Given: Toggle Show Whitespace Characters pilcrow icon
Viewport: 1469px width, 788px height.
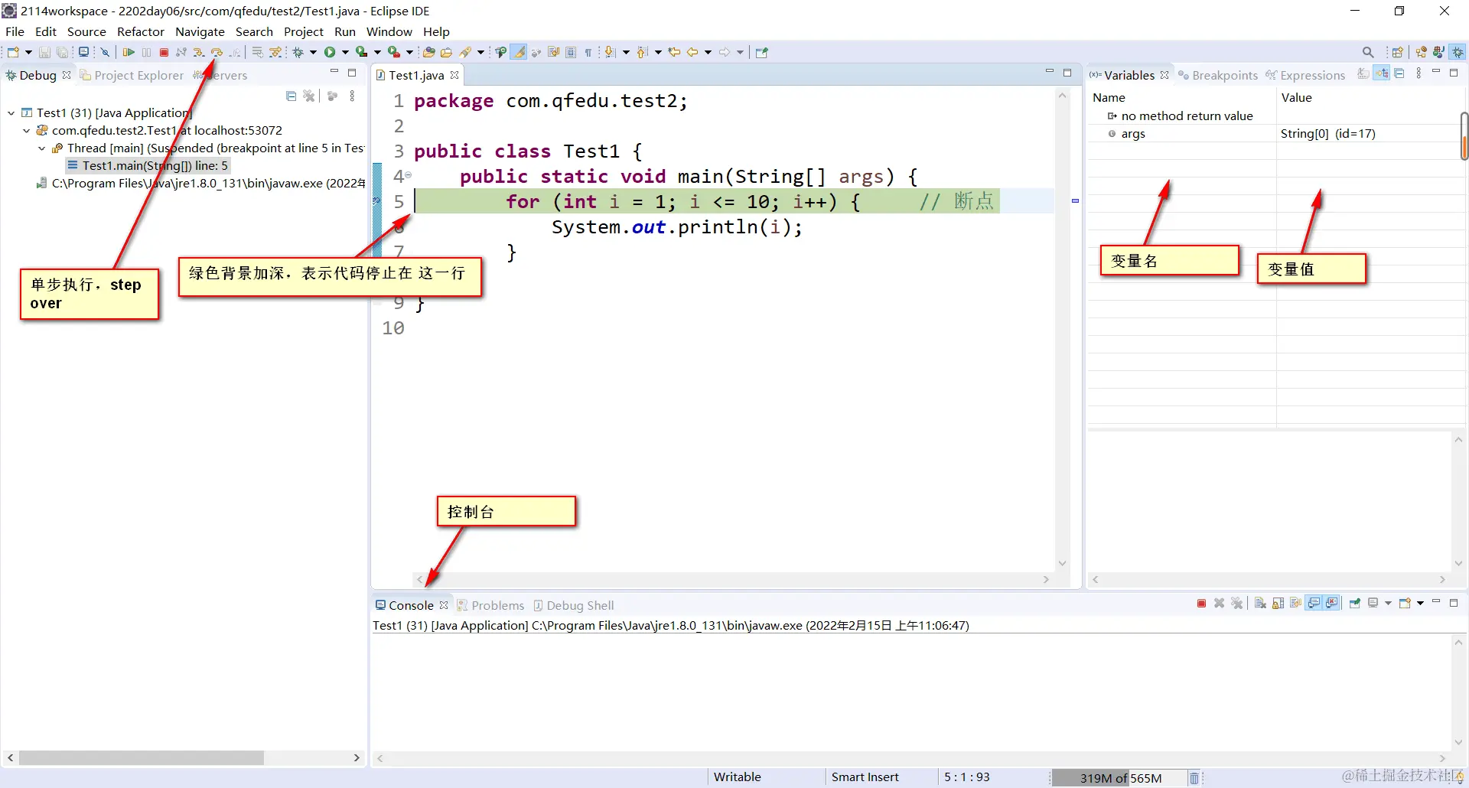Looking at the screenshot, I should 588,52.
